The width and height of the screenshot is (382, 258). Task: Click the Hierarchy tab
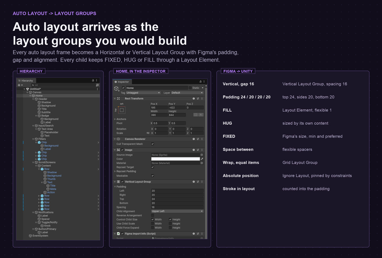pos(26,81)
